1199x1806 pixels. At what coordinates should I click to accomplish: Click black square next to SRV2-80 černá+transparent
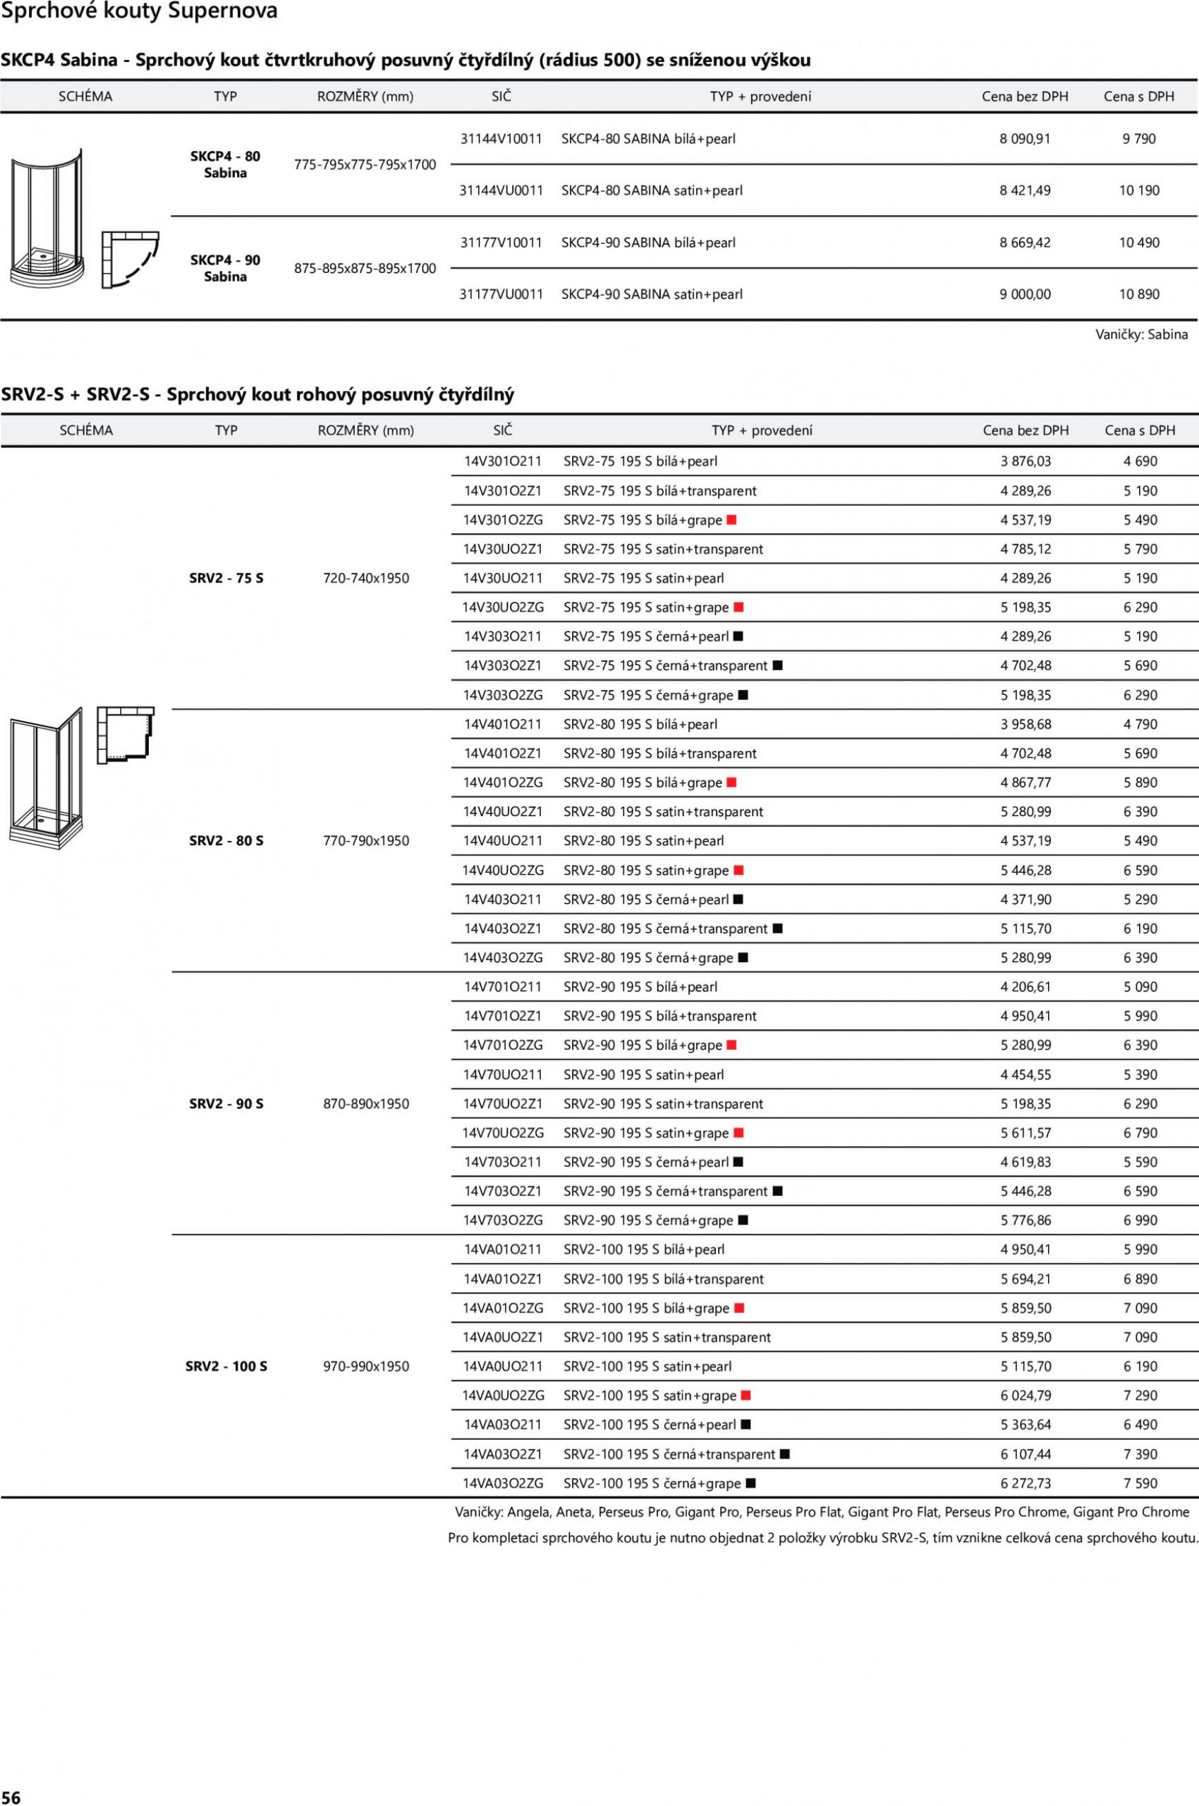(x=778, y=929)
